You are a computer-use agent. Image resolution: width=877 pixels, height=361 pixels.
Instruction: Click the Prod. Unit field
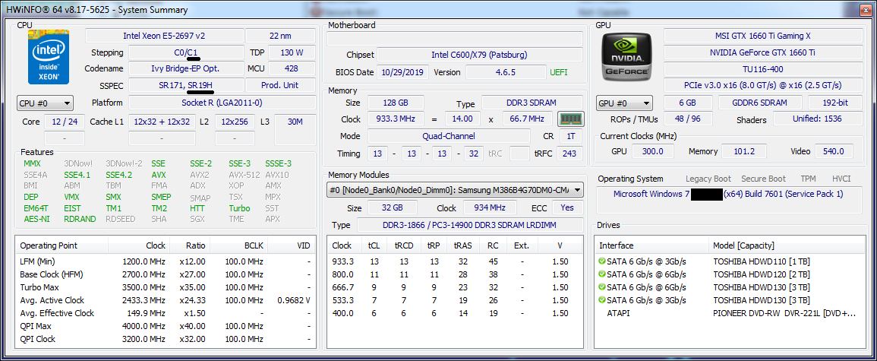[x=280, y=85]
